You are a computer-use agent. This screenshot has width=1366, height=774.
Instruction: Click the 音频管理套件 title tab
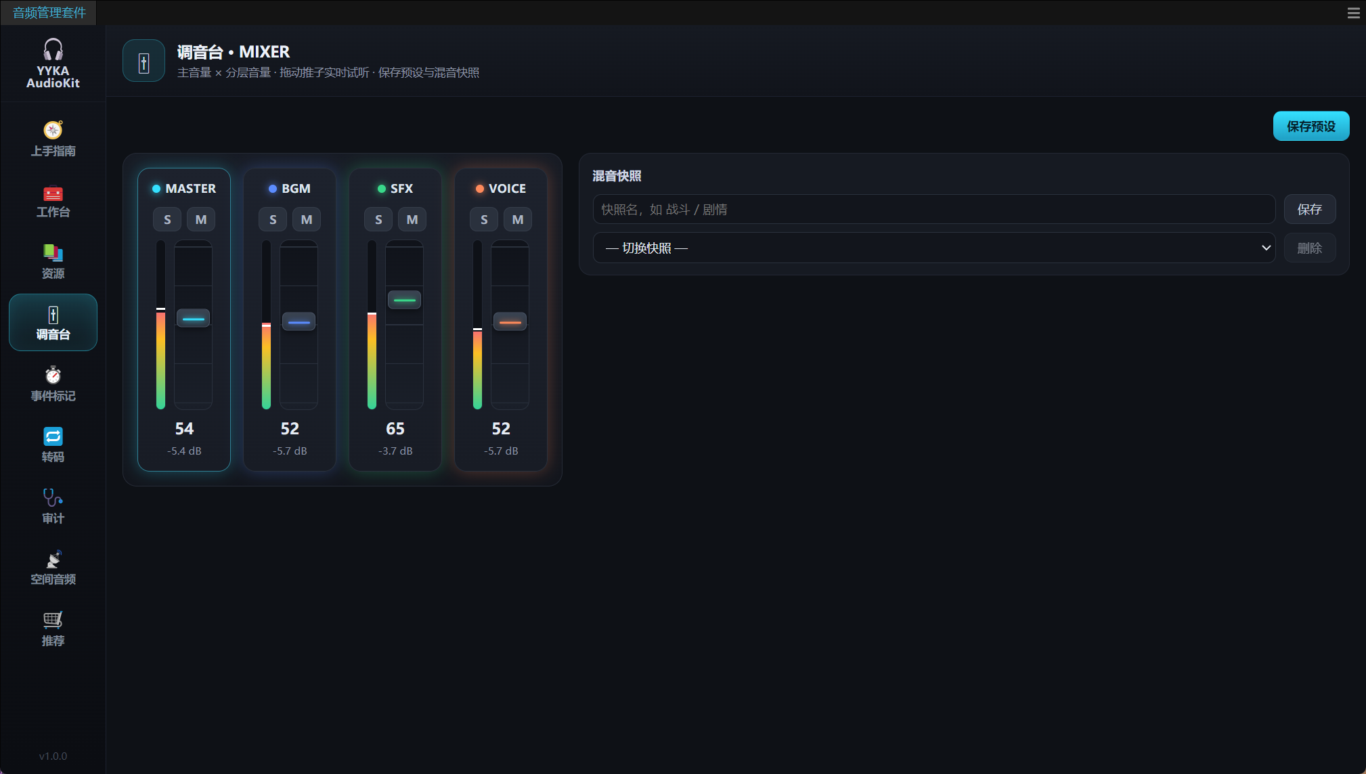coord(49,13)
